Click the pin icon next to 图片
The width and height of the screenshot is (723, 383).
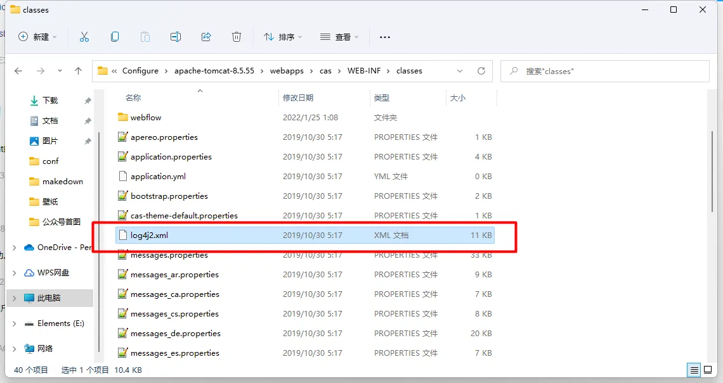(88, 141)
